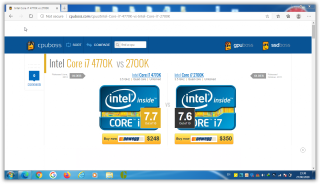Viewport: 320px width, 184px height.
Task: Open the Comments link
Action: pyautogui.click(x=34, y=84)
